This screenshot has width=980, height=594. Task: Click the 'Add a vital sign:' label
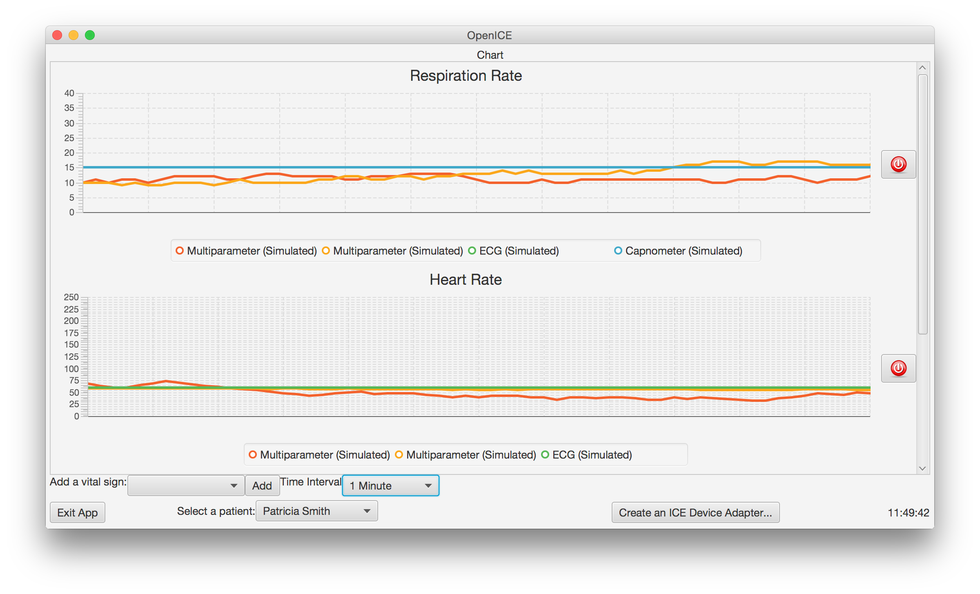88,482
